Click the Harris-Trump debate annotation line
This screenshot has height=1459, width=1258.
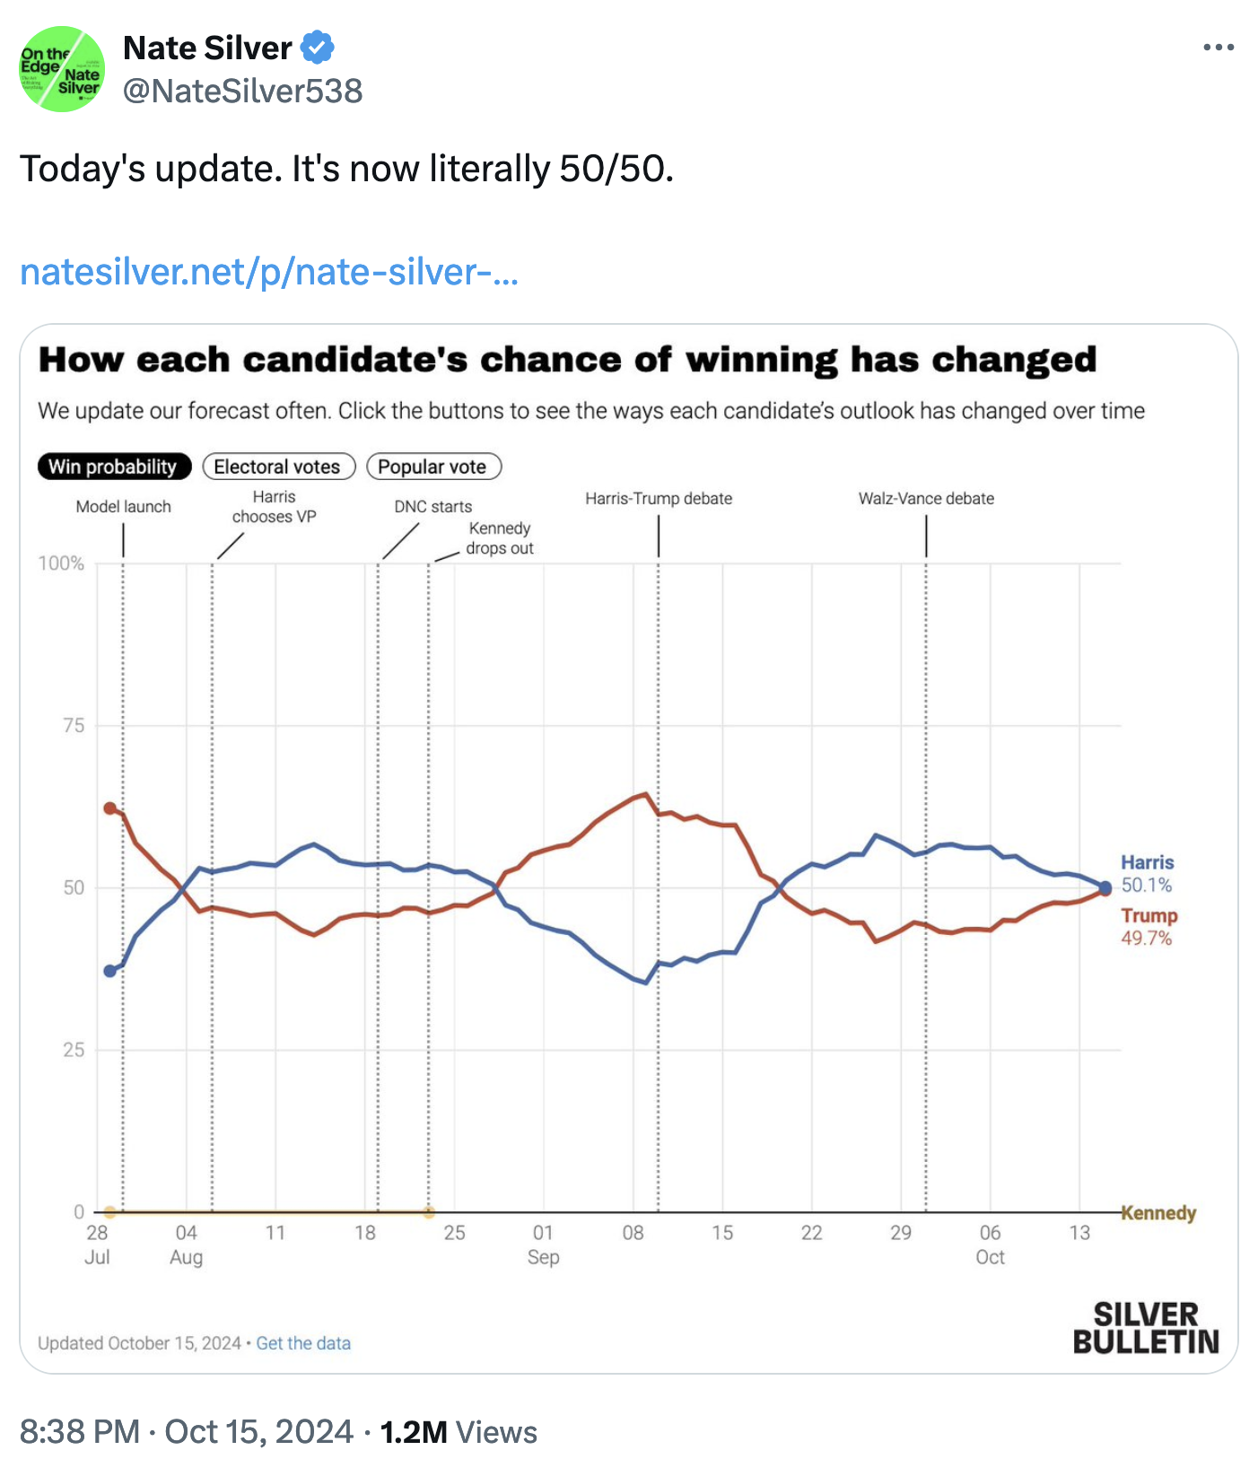click(x=660, y=538)
